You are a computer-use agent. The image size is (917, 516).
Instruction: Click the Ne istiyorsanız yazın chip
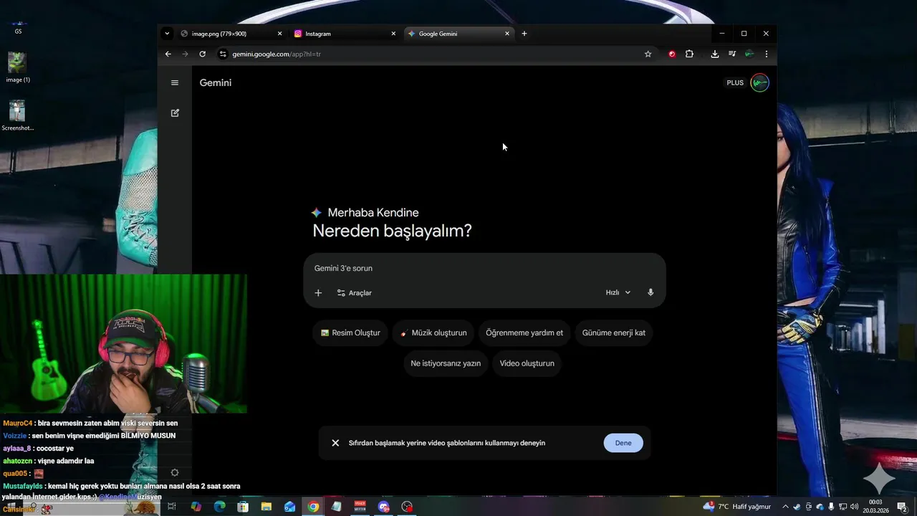(x=446, y=363)
